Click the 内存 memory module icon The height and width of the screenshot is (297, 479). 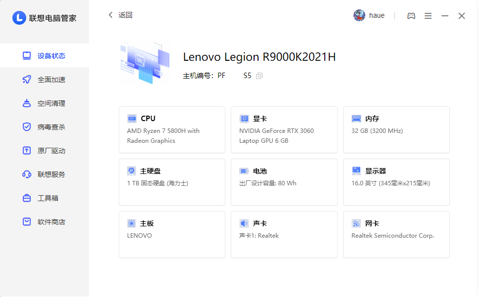point(356,119)
